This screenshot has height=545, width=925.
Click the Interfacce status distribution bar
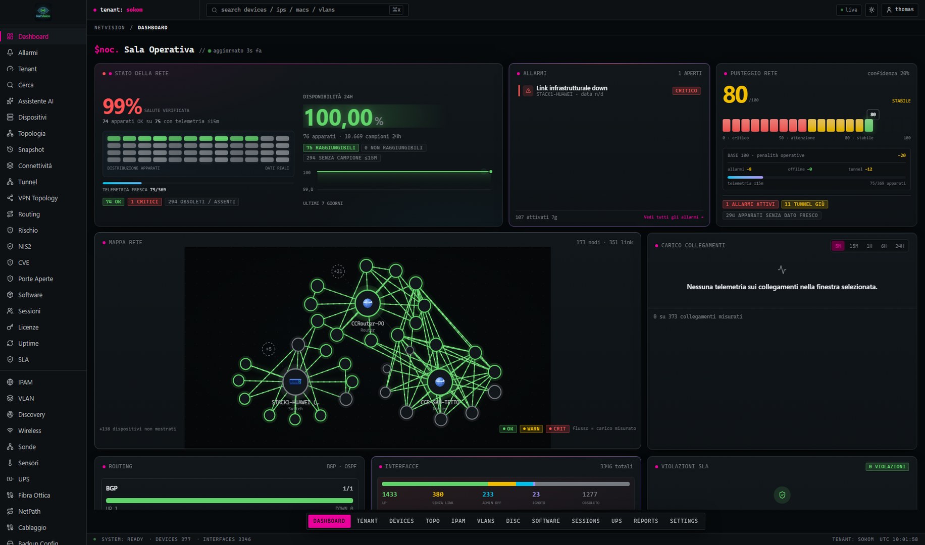tap(505, 484)
